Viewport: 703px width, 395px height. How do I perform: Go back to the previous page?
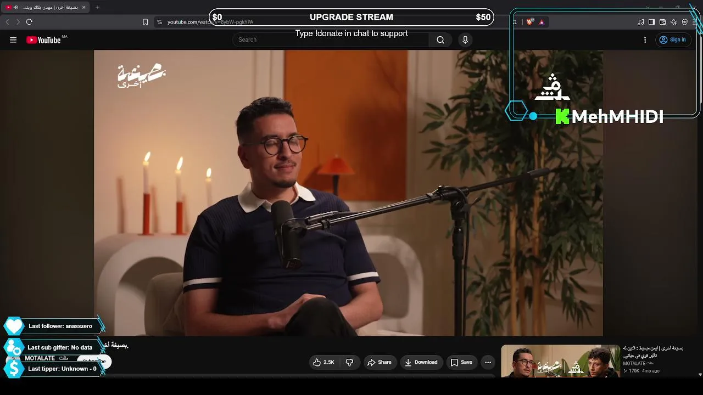click(x=7, y=22)
